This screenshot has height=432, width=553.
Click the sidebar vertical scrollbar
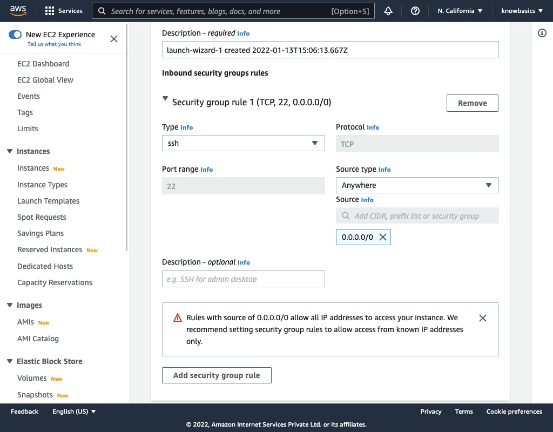click(126, 138)
